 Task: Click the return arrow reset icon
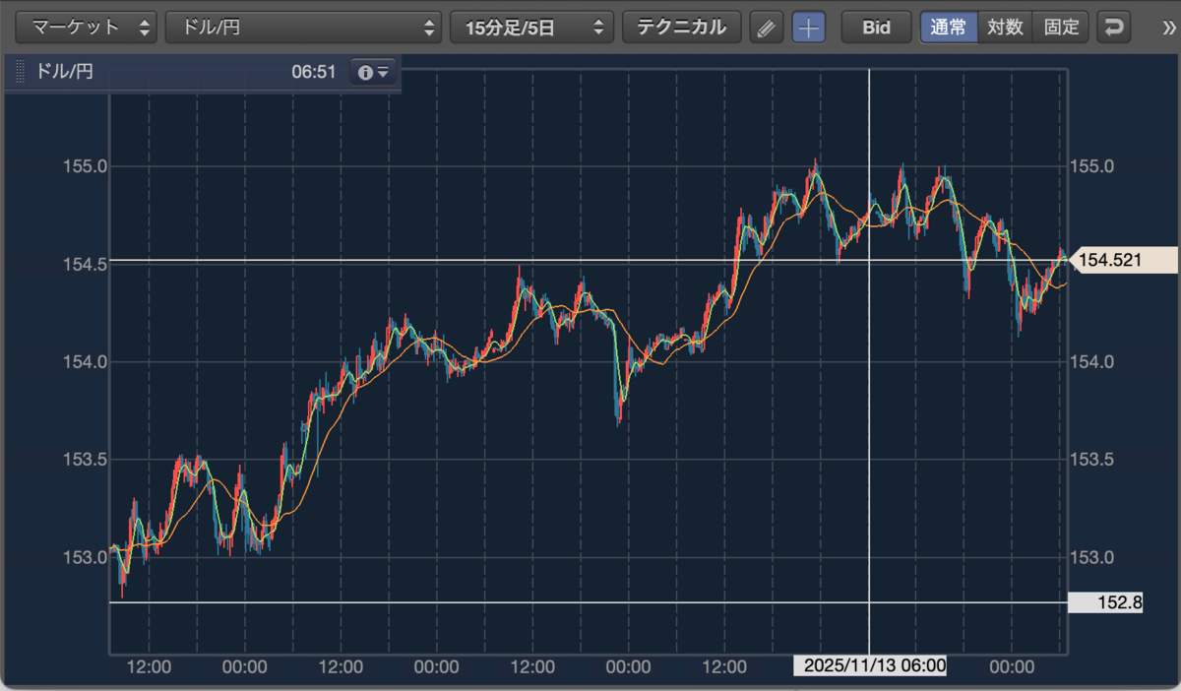point(1114,28)
